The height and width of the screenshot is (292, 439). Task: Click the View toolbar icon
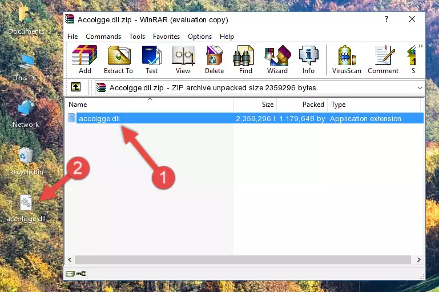[183, 59]
